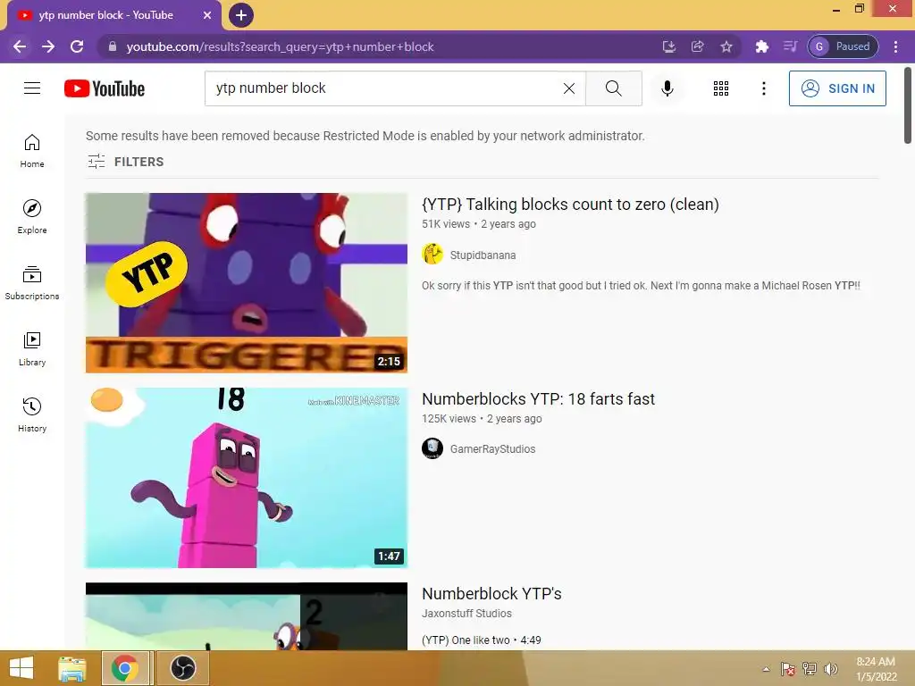
Task: Open the YouTube hamburger guide menu
Action: (x=32, y=88)
